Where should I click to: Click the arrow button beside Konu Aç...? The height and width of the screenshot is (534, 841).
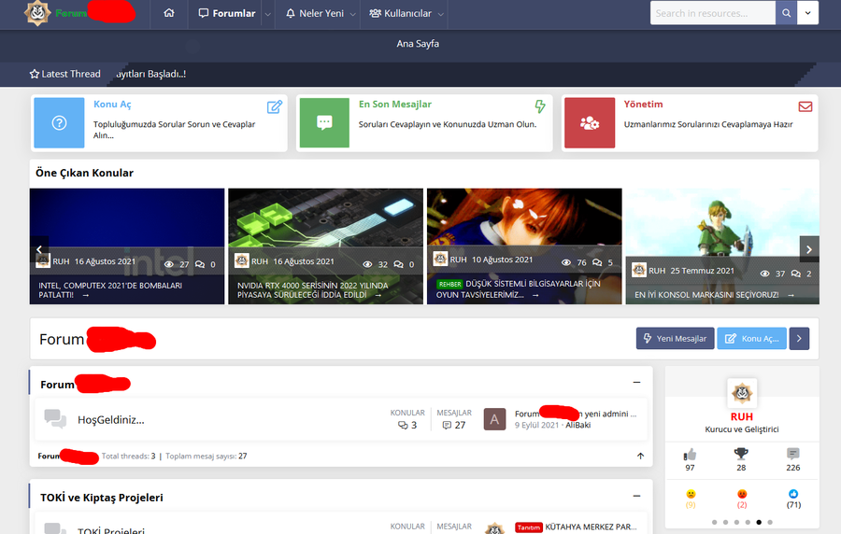coord(799,339)
